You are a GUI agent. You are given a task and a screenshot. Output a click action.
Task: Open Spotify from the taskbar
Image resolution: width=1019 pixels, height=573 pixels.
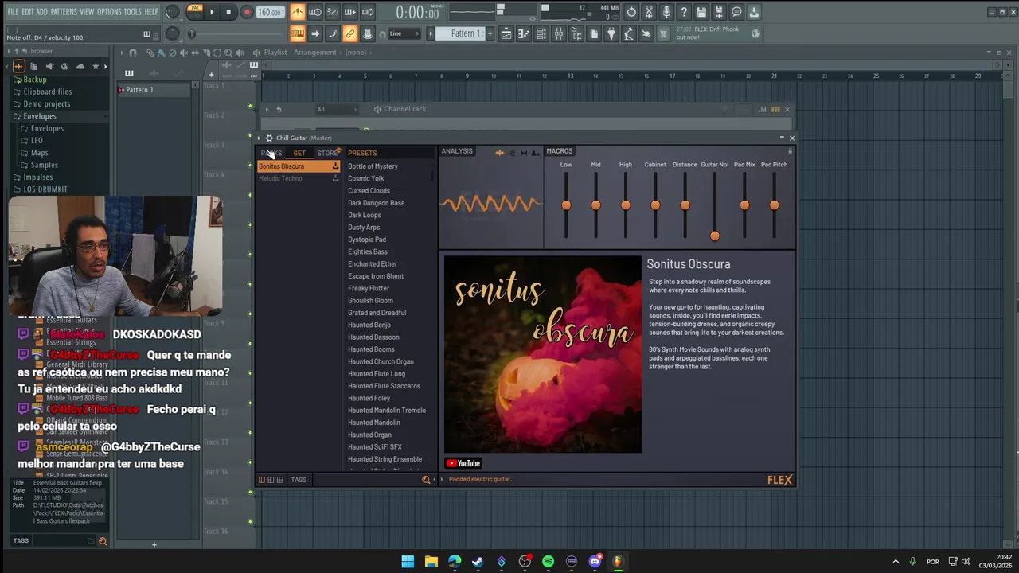pyautogui.click(x=548, y=562)
